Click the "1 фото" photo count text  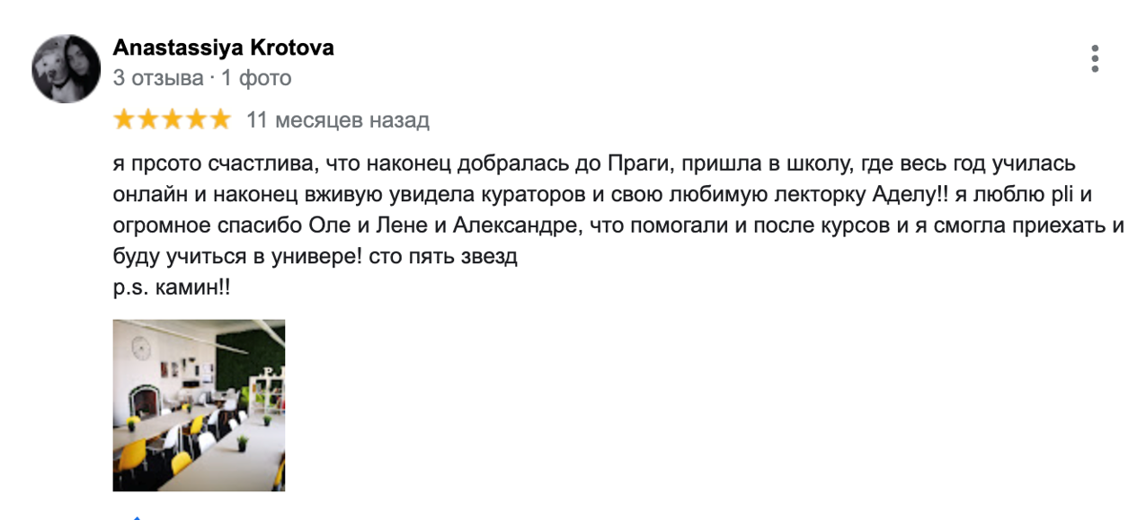256,79
